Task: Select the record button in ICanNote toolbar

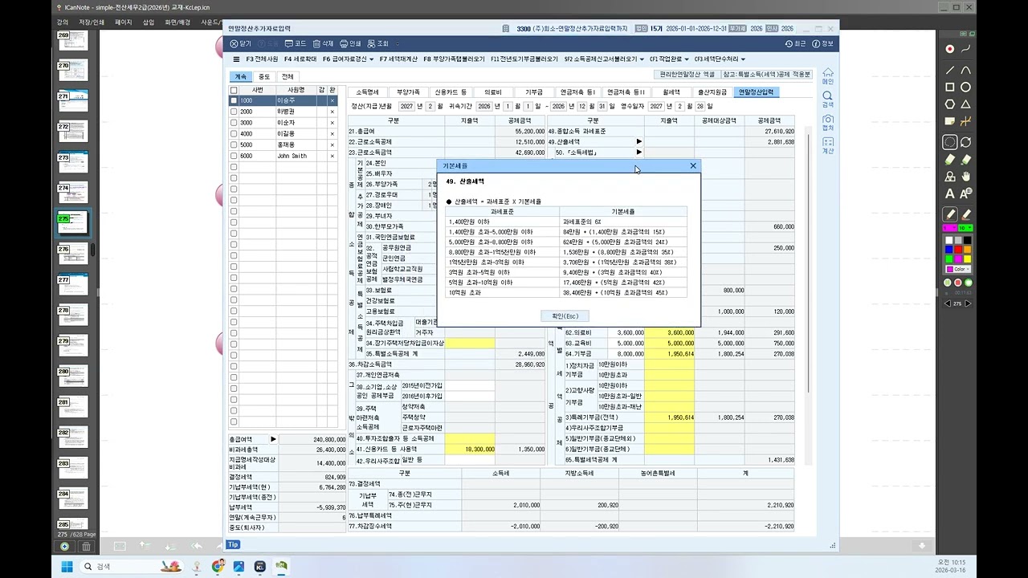Action: [x=950, y=49]
